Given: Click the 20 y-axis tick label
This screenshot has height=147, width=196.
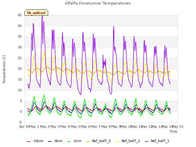Looking at the screenshot, I should pyautogui.click(x=20, y=69).
